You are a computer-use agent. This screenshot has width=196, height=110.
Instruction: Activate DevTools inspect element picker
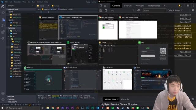click(101, 5)
